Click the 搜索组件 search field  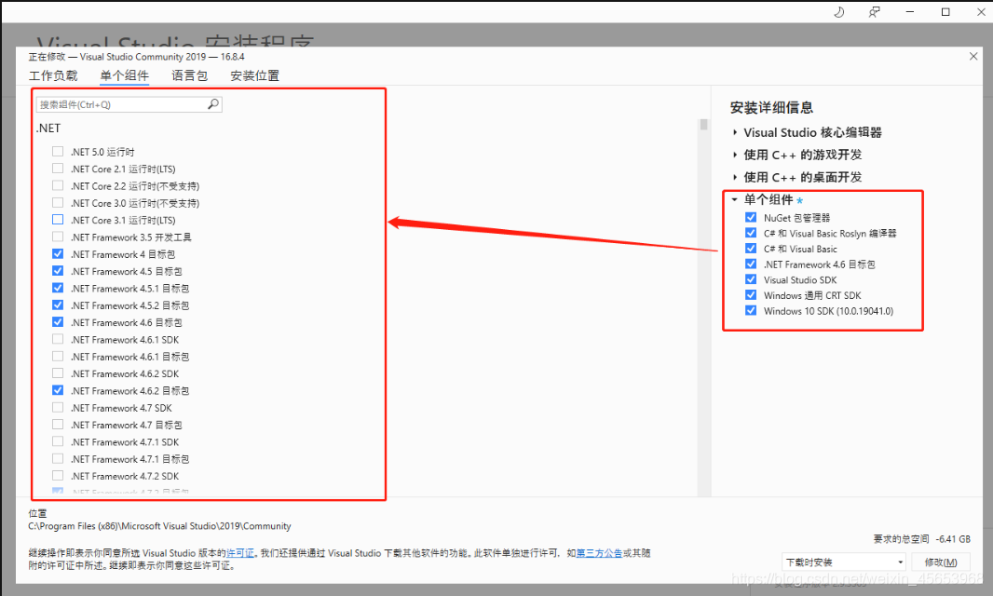click(x=129, y=104)
